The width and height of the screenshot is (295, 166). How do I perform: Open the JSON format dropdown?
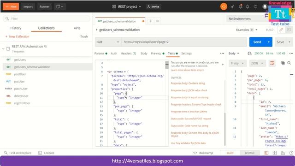click(257, 63)
